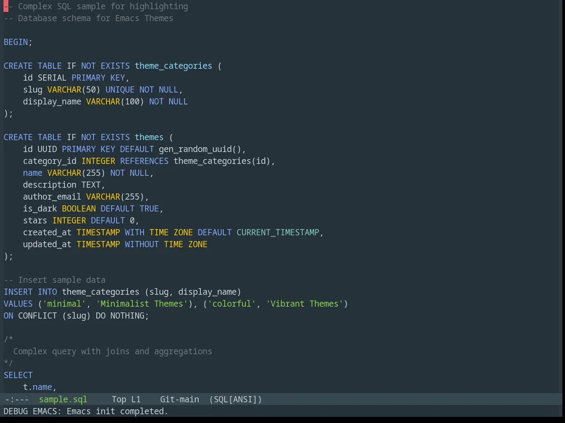Click the themes table name
The image size is (565, 423).
click(x=149, y=137)
